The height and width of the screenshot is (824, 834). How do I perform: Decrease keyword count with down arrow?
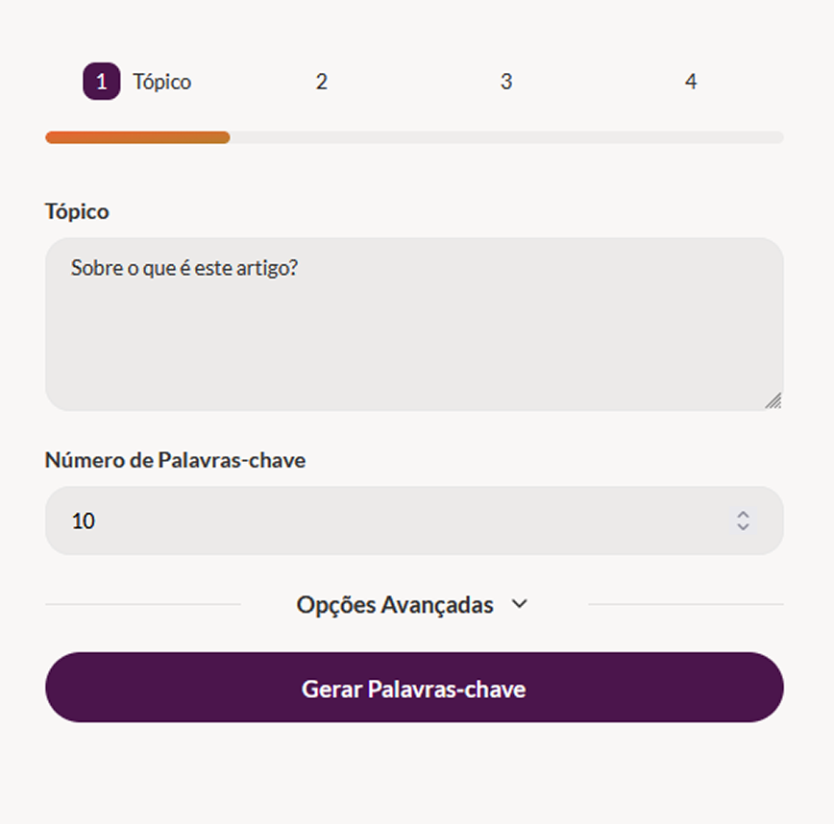743,527
